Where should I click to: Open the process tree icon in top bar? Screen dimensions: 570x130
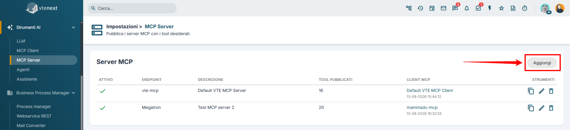[x=409, y=8]
